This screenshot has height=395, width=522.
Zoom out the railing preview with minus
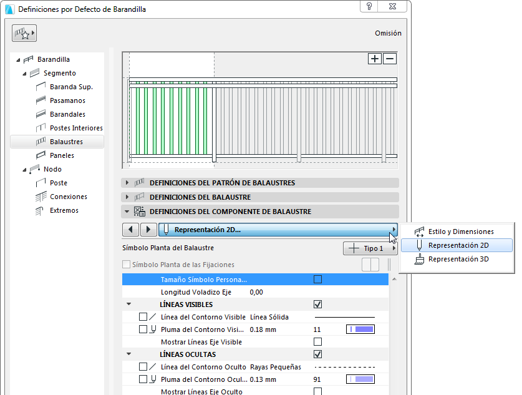coord(390,59)
